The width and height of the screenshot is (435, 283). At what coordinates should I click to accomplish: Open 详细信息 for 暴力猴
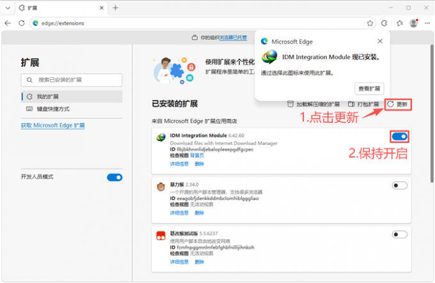coord(179,213)
